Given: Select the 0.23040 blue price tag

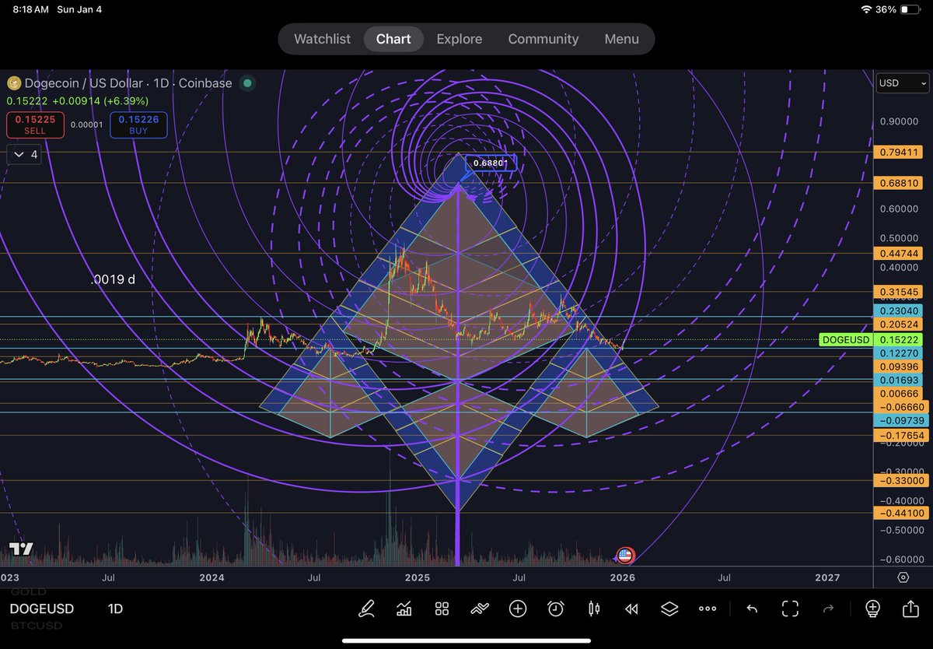Looking at the screenshot, I should point(898,310).
